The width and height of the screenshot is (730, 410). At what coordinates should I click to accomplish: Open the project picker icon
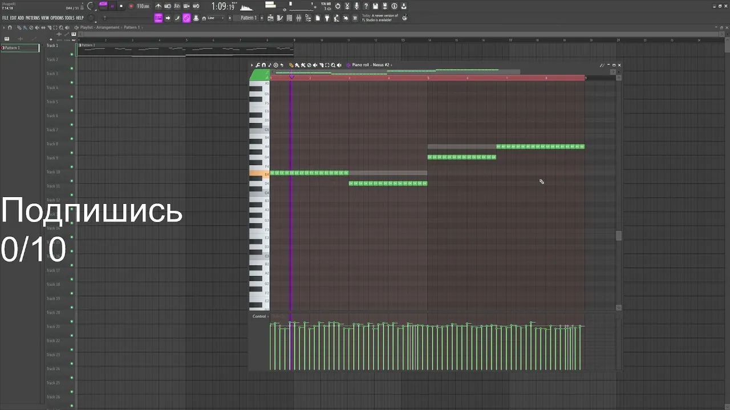318,18
